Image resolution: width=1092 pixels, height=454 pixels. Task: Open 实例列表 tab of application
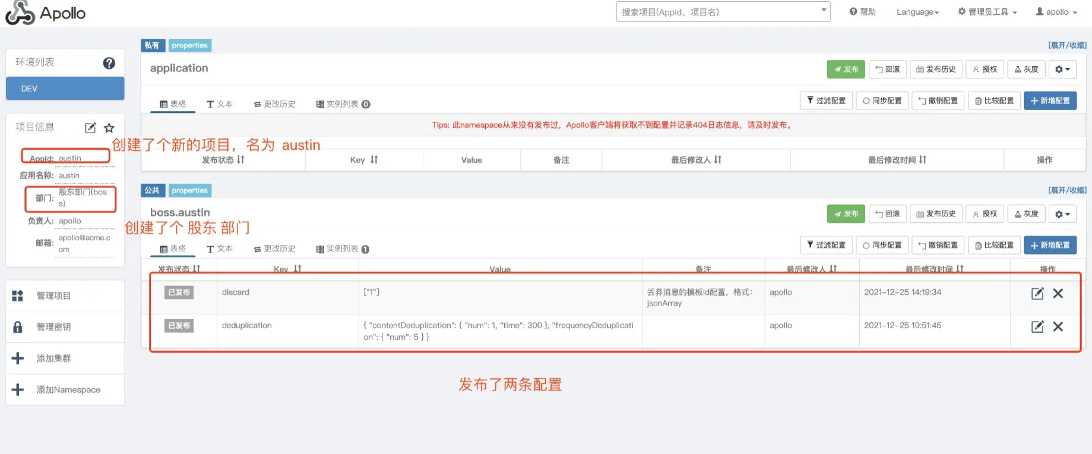tap(343, 104)
